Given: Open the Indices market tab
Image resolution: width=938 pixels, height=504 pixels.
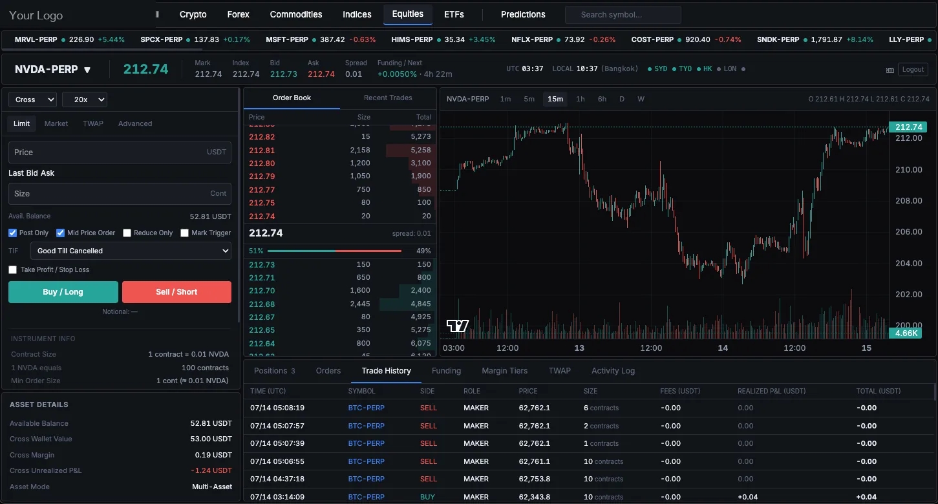Looking at the screenshot, I should (357, 14).
